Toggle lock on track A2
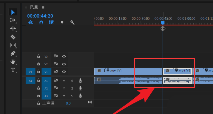This screenshot has width=213, height=114. [x=39, y=88]
